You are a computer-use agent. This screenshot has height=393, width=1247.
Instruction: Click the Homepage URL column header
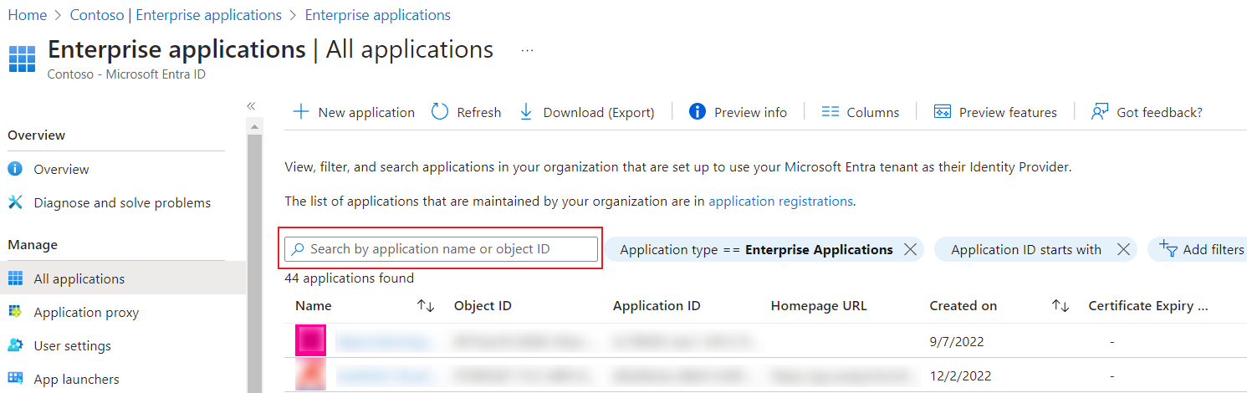[x=819, y=306]
